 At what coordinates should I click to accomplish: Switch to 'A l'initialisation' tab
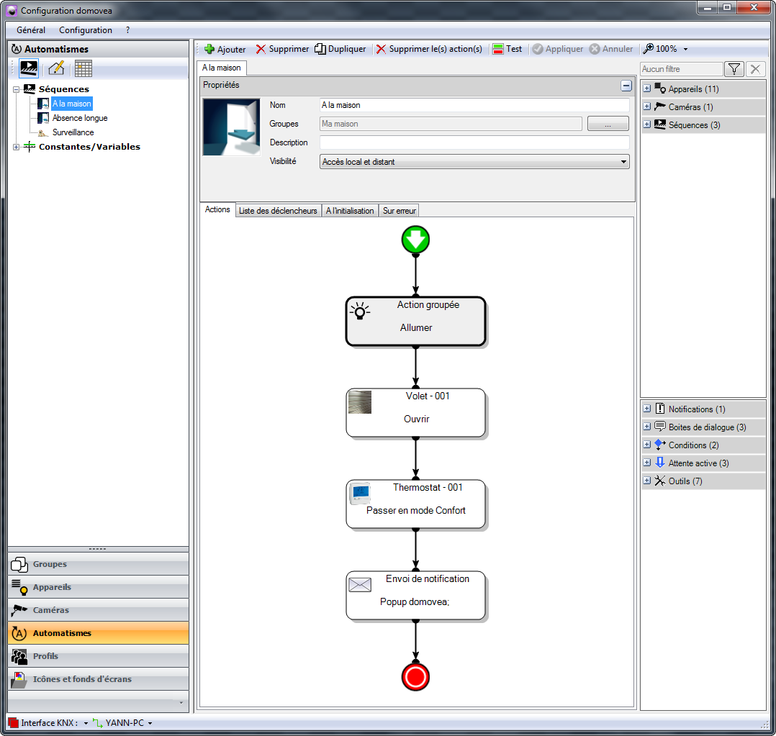350,211
